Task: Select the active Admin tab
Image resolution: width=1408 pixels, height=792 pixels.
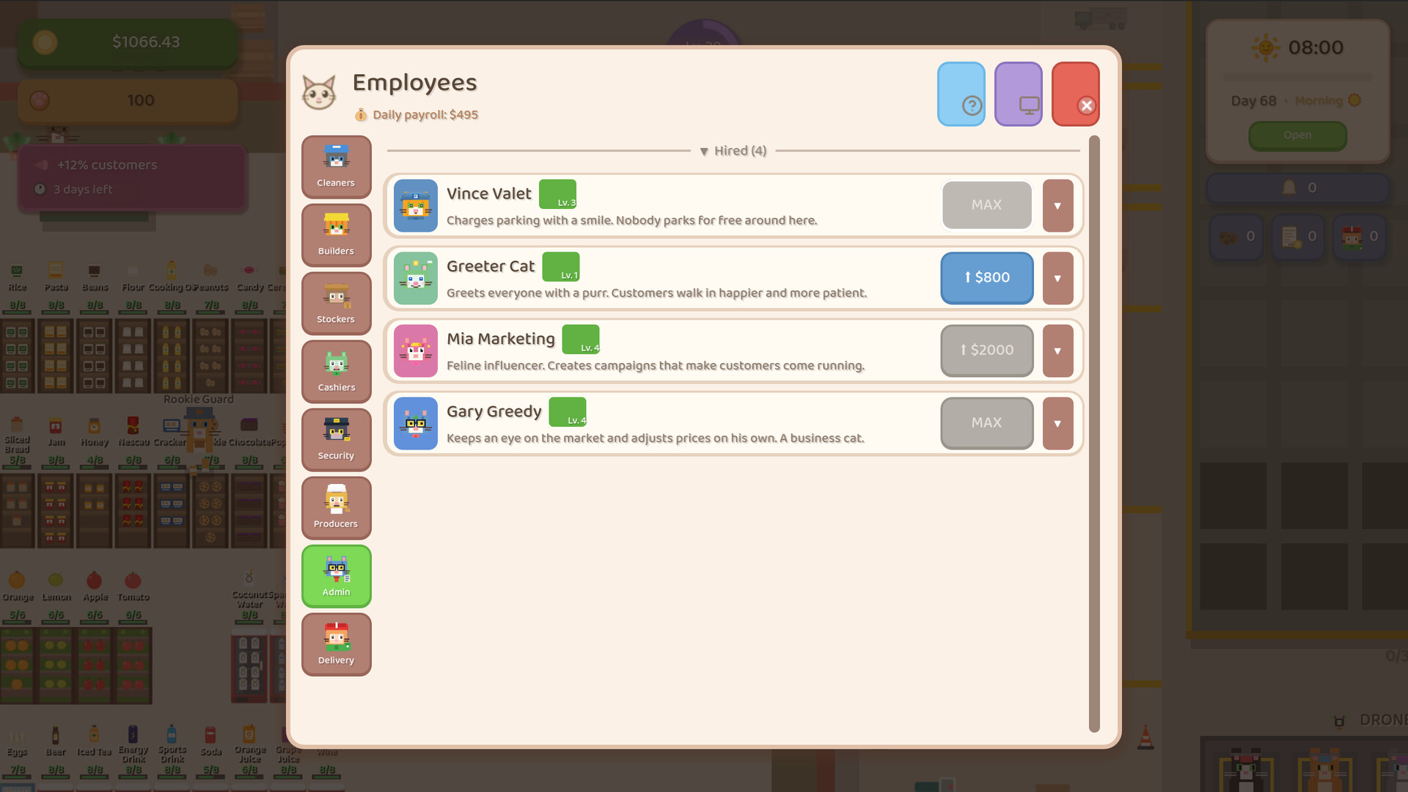Action: (336, 576)
